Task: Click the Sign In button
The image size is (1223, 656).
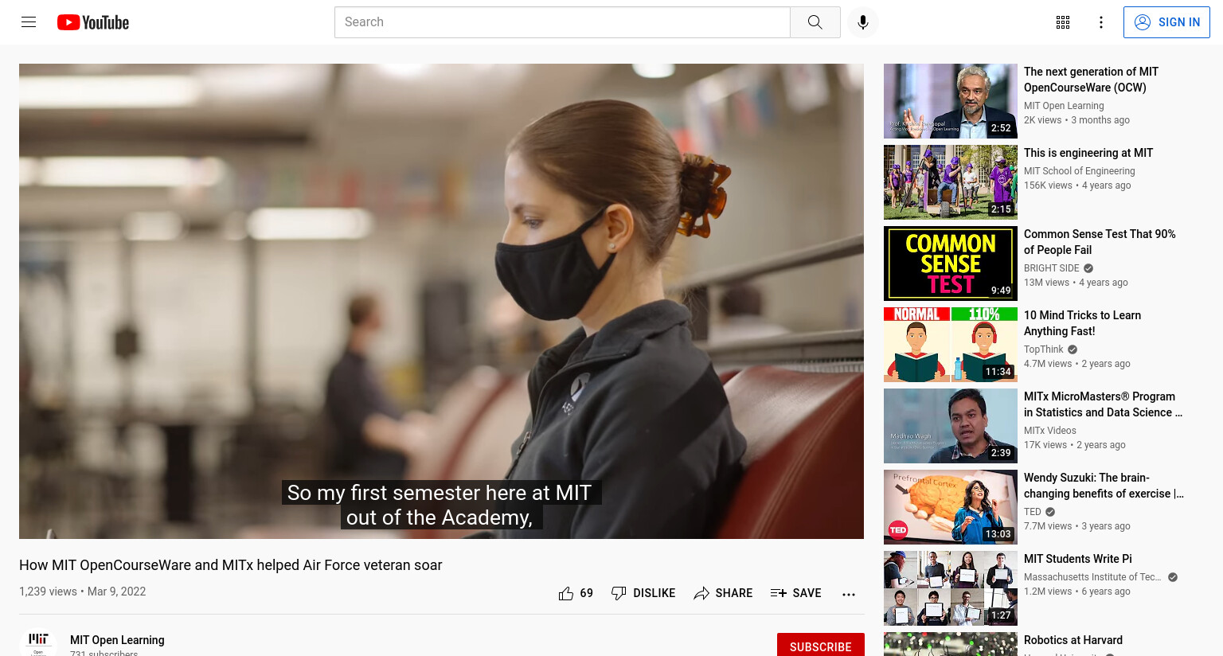Action: [x=1166, y=22]
